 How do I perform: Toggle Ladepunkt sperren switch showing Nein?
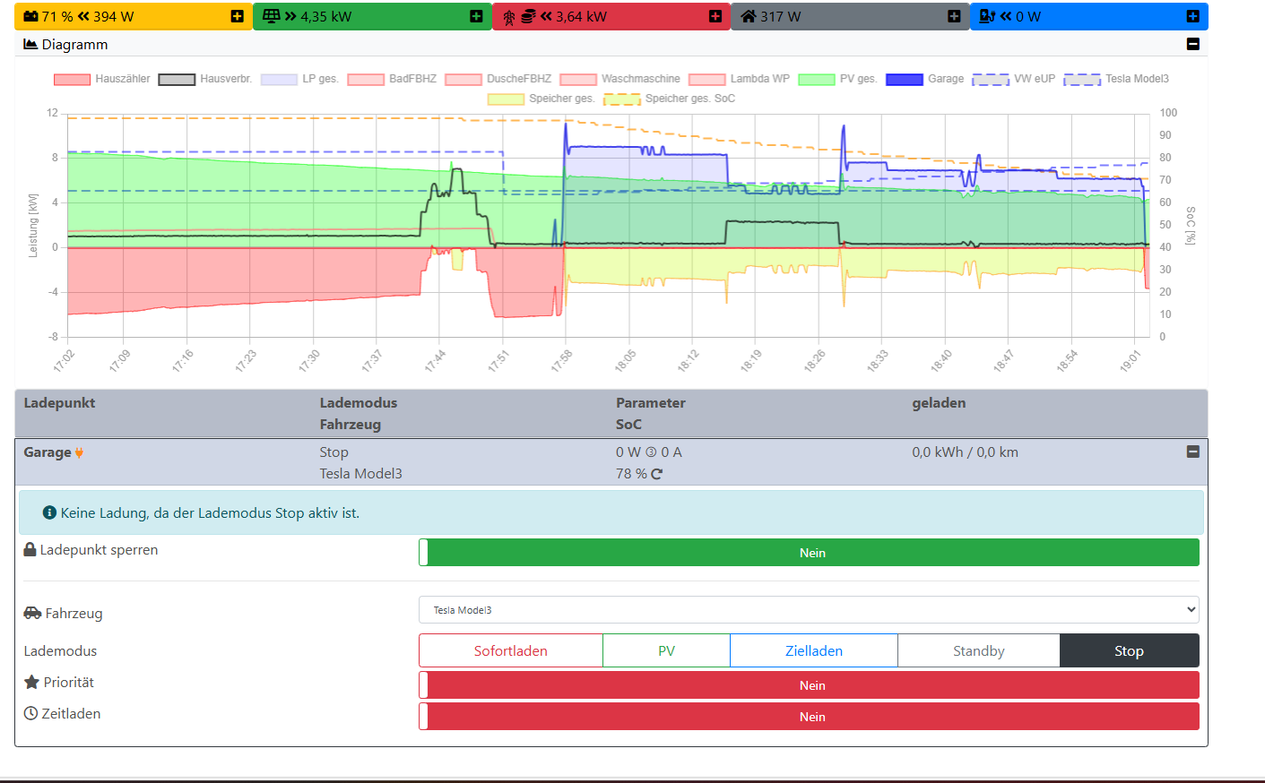pos(809,553)
